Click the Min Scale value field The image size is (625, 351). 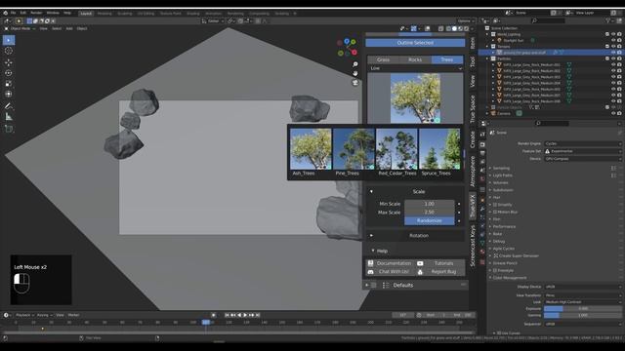430,204
